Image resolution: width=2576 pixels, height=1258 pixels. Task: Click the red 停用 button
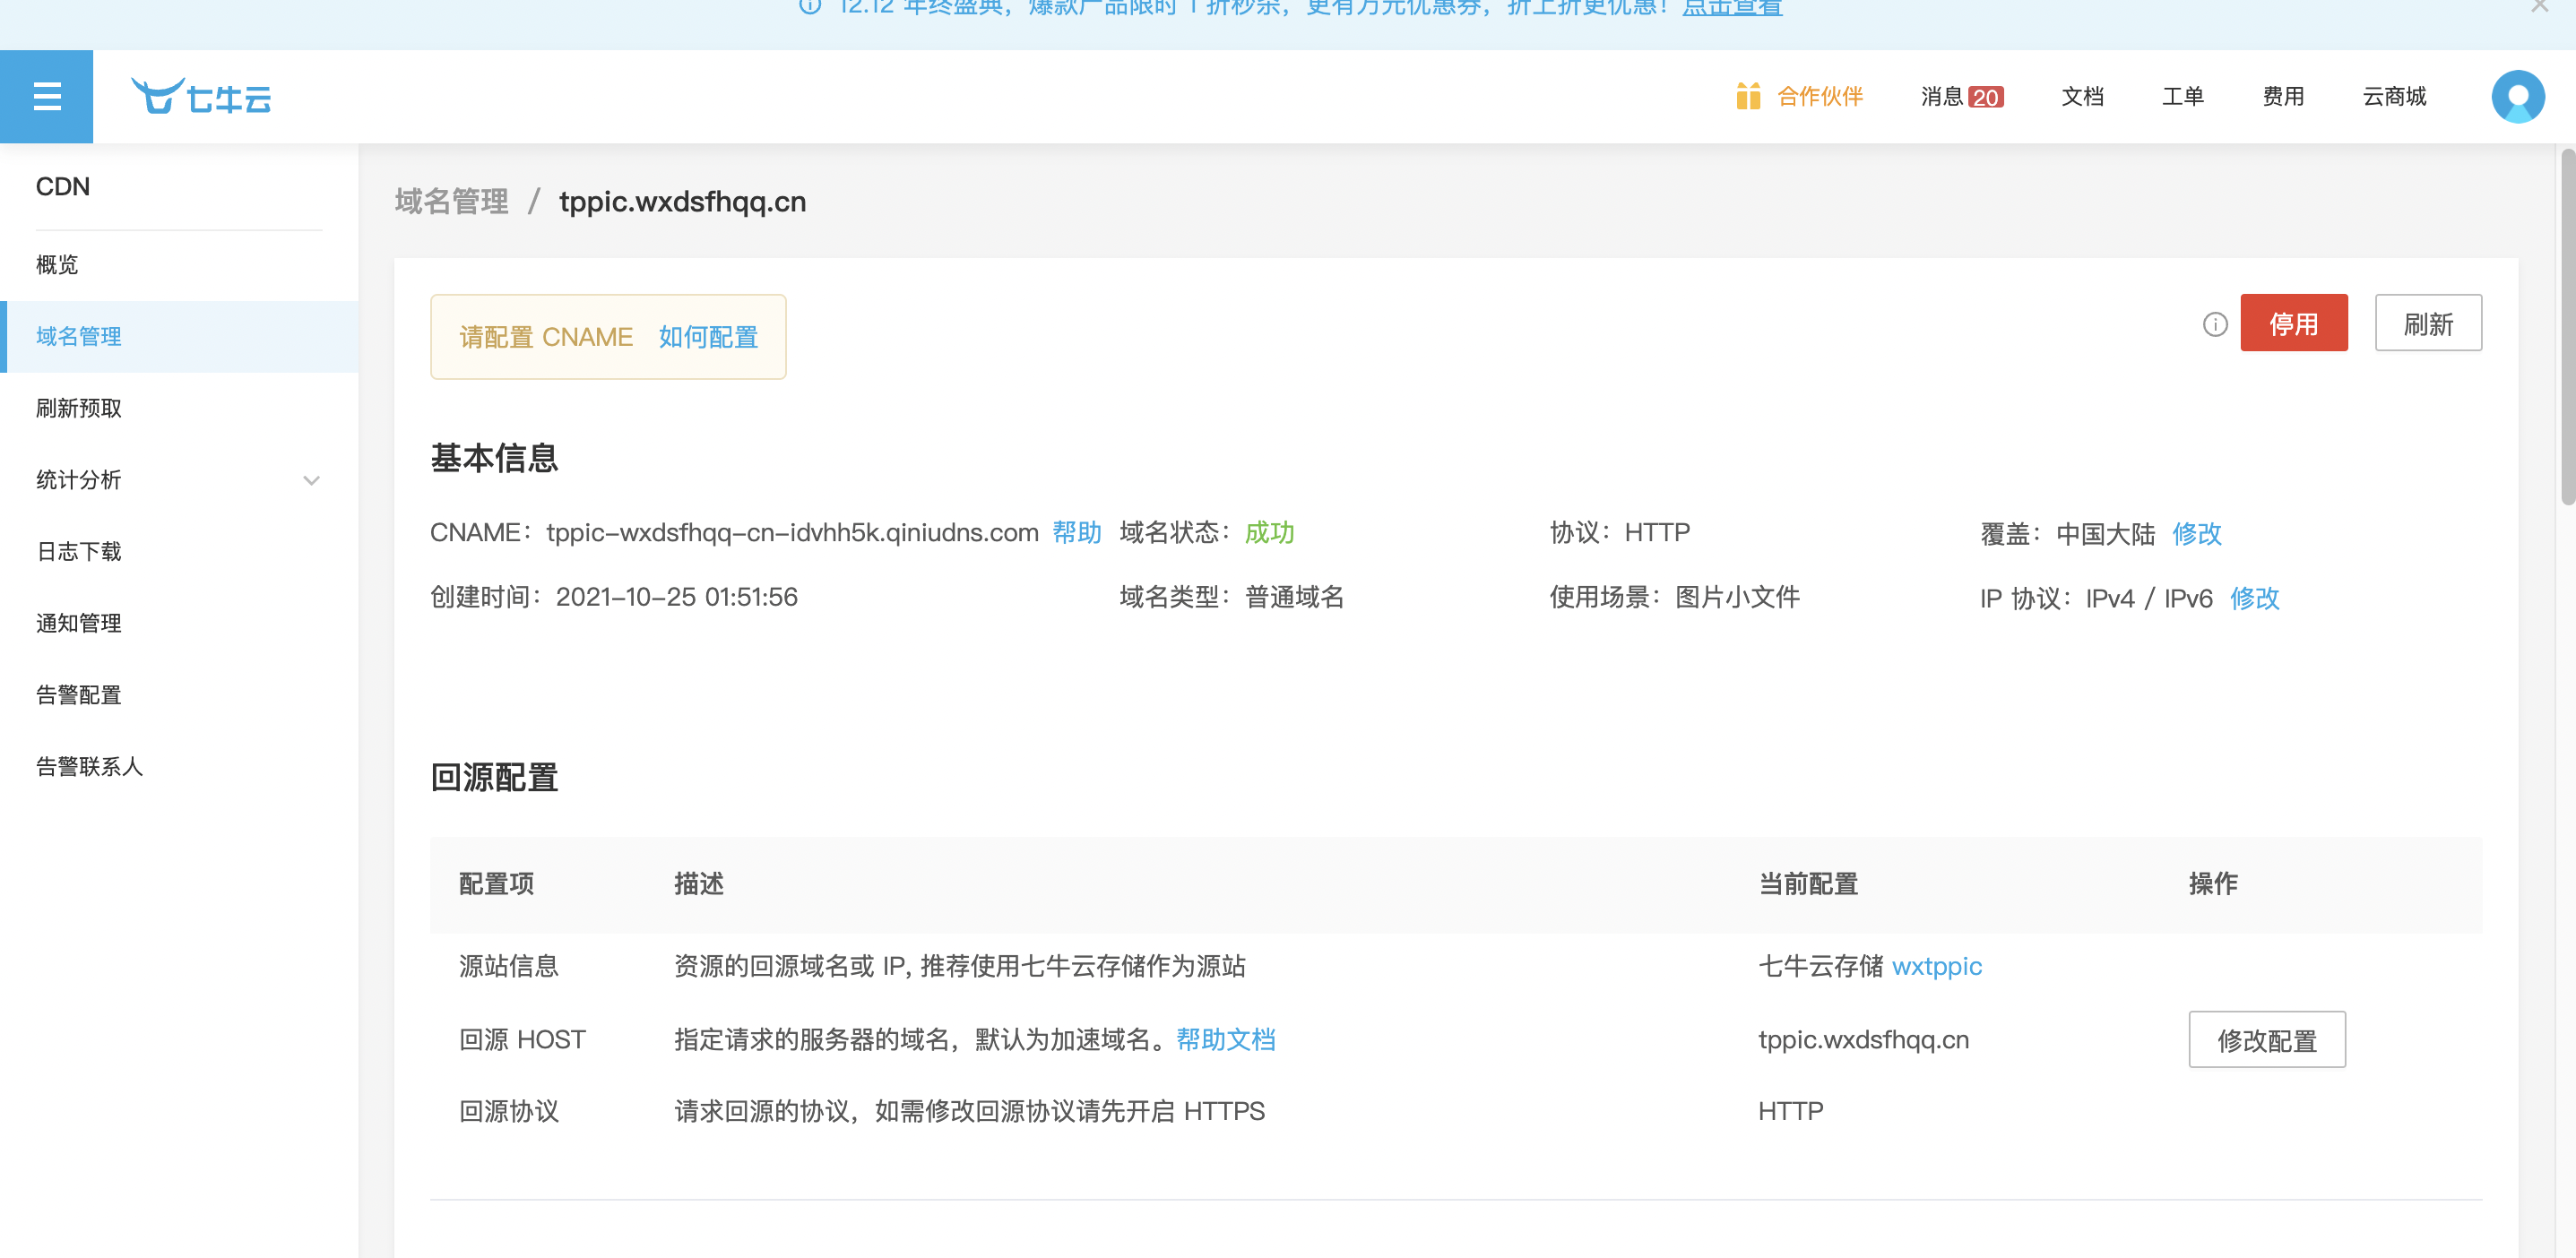tap(2293, 323)
